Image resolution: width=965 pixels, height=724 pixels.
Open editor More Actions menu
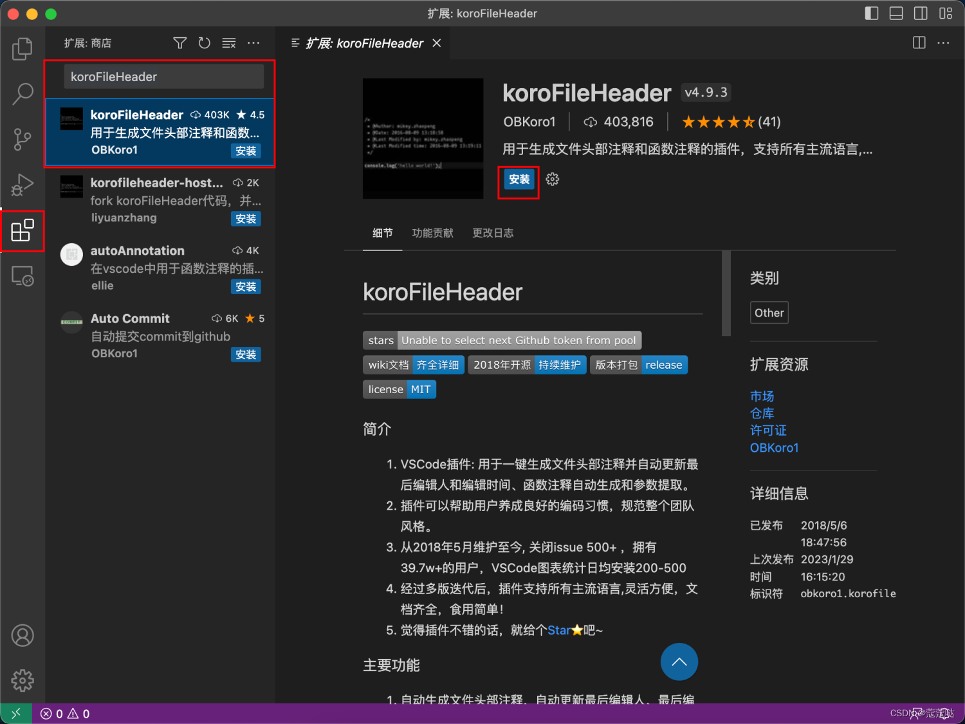[943, 43]
